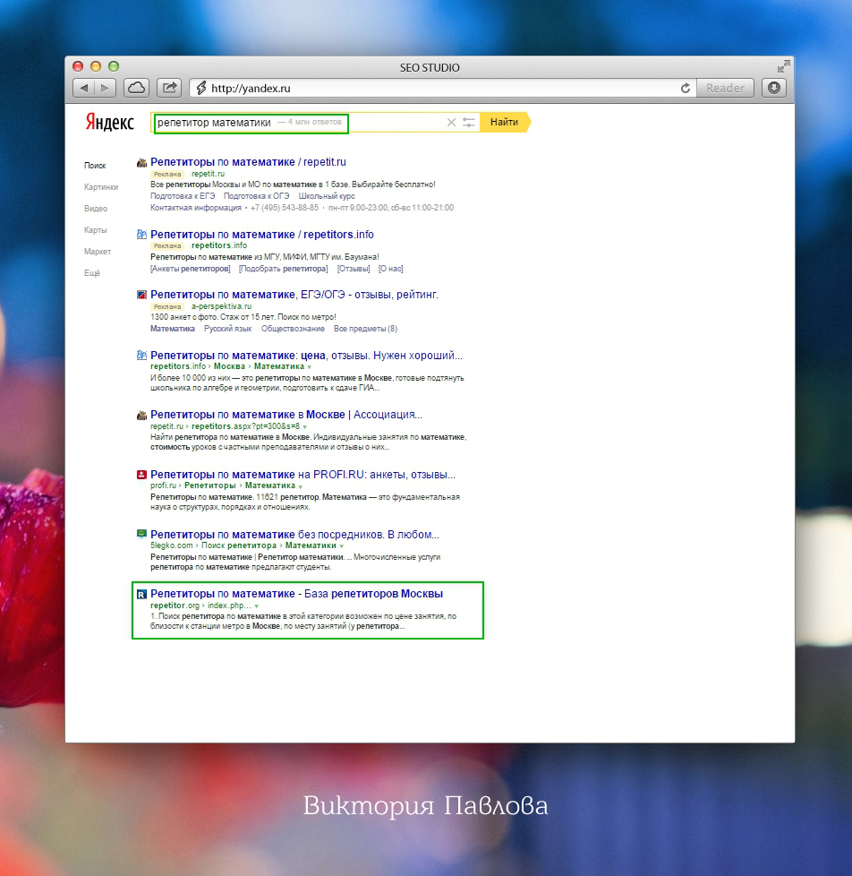Click the favicon beside the repetit.ru ad result
The width and height of the screenshot is (852, 876).
(x=141, y=163)
